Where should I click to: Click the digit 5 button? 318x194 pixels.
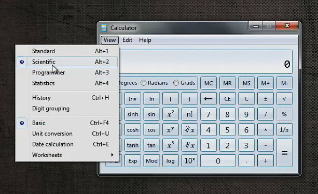coord(227,130)
